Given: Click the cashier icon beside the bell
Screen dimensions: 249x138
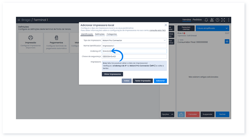Looking at the screenshot, I should [212, 20].
